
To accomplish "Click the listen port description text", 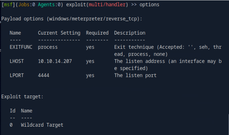I will click(135, 75).
